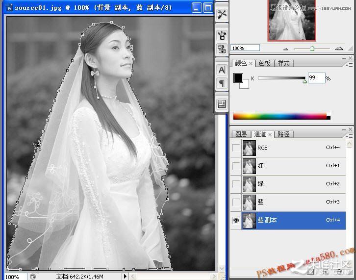This screenshot has height=280, width=356.
Task: Show the 绿 channel via its visibility box
Action: point(236,184)
